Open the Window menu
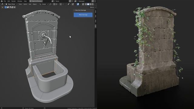The height and width of the screenshot is (109, 194). click(20, 1)
